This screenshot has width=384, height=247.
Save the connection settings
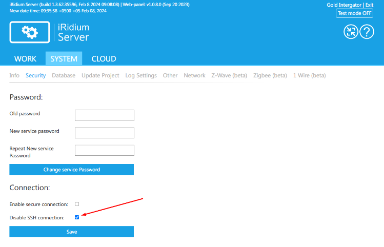[71, 232]
